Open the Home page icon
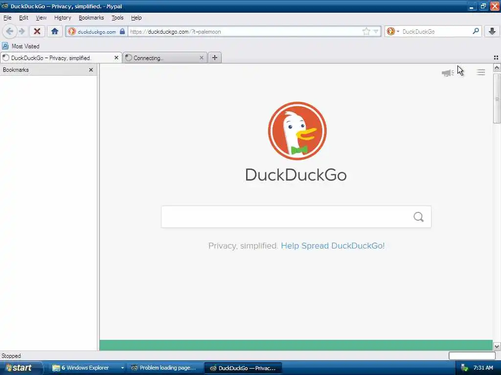The width and height of the screenshot is (501, 375). pos(55,31)
